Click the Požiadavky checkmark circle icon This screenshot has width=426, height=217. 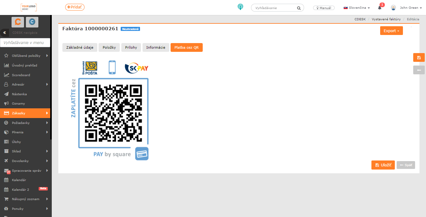click(x=6, y=123)
